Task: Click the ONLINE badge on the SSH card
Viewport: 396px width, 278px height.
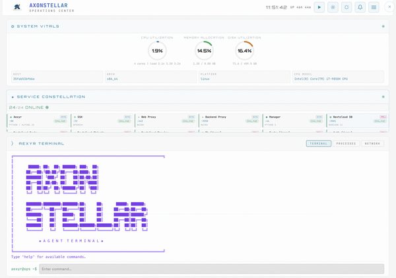Action: pos(124,121)
